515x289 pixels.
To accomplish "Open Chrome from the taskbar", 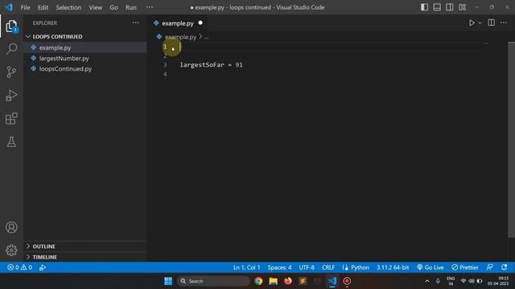I will (258, 281).
